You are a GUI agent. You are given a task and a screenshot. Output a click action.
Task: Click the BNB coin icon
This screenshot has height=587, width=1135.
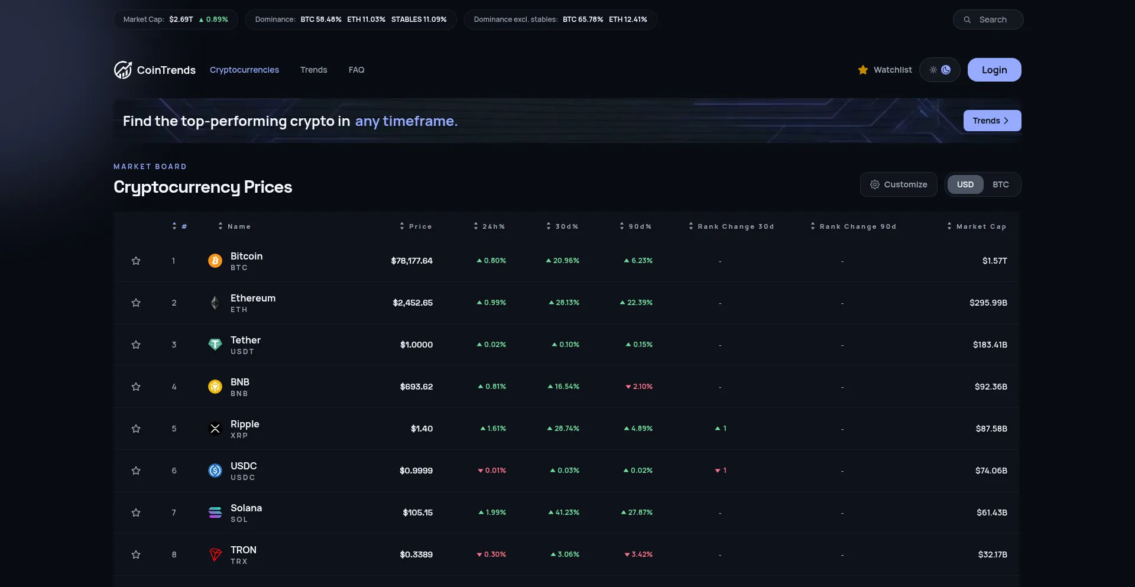point(215,387)
